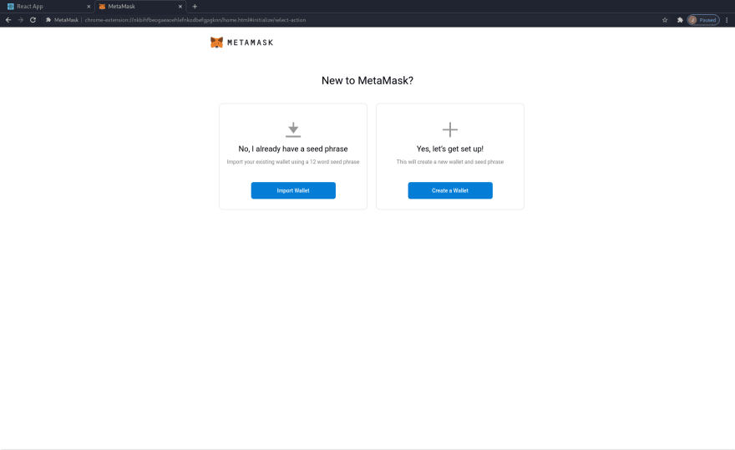This screenshot has height=450, width=735.
Task: Click the React App tab favicon
Action: pos(11,7)
